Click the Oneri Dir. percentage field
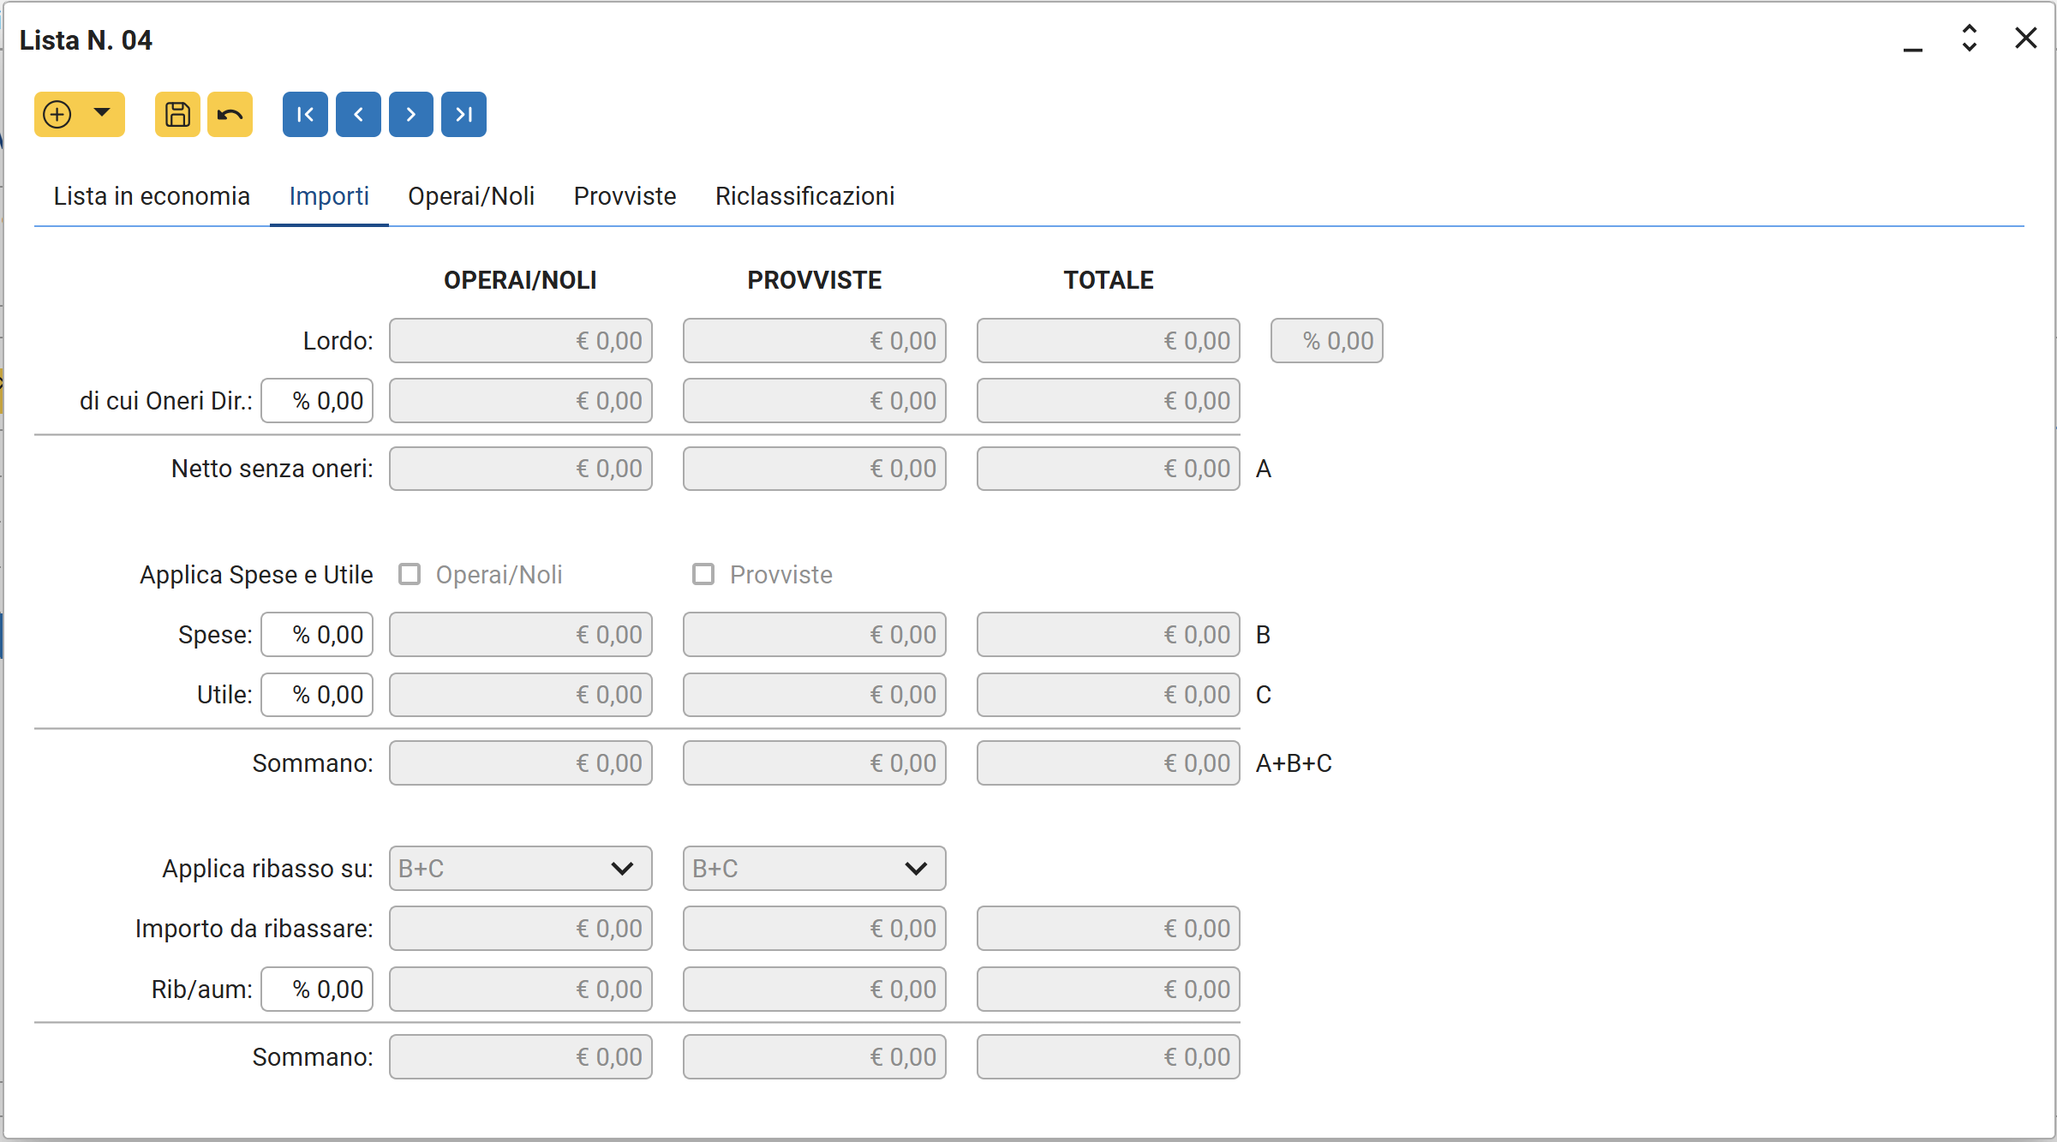 317,401
